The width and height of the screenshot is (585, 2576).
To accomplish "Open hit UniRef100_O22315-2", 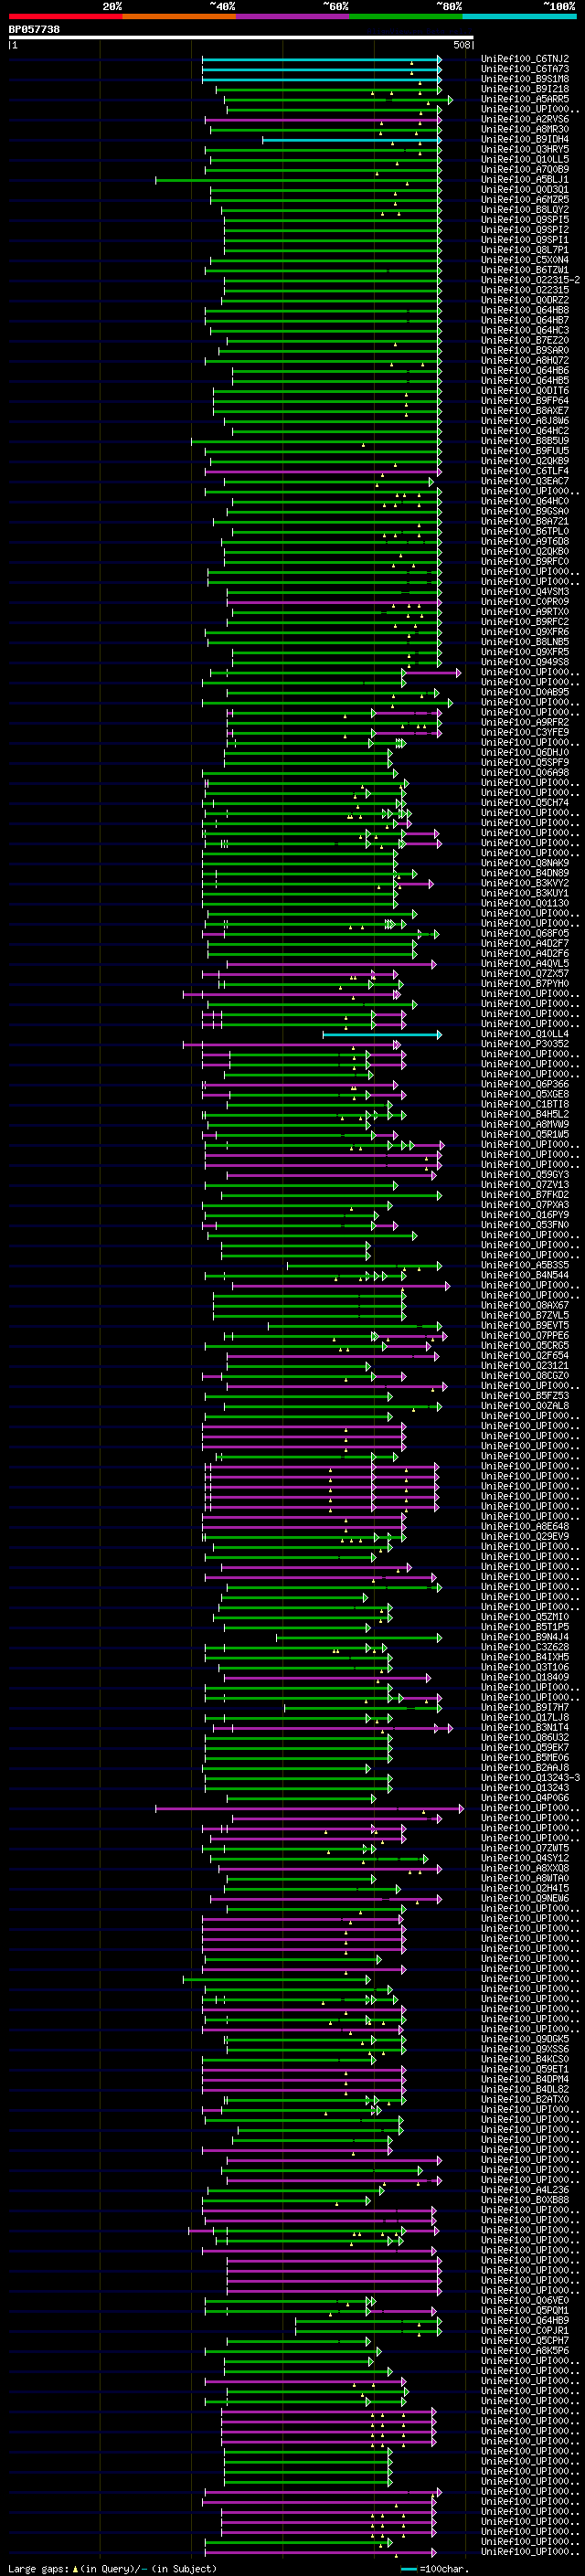I will tap(530, 280).
